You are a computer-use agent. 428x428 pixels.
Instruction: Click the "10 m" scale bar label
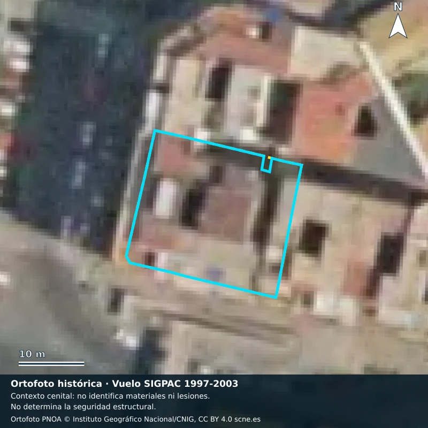[x=32, y=354]
